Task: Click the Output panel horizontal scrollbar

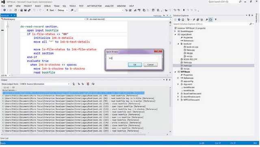Action: click(x=75, y=135)
